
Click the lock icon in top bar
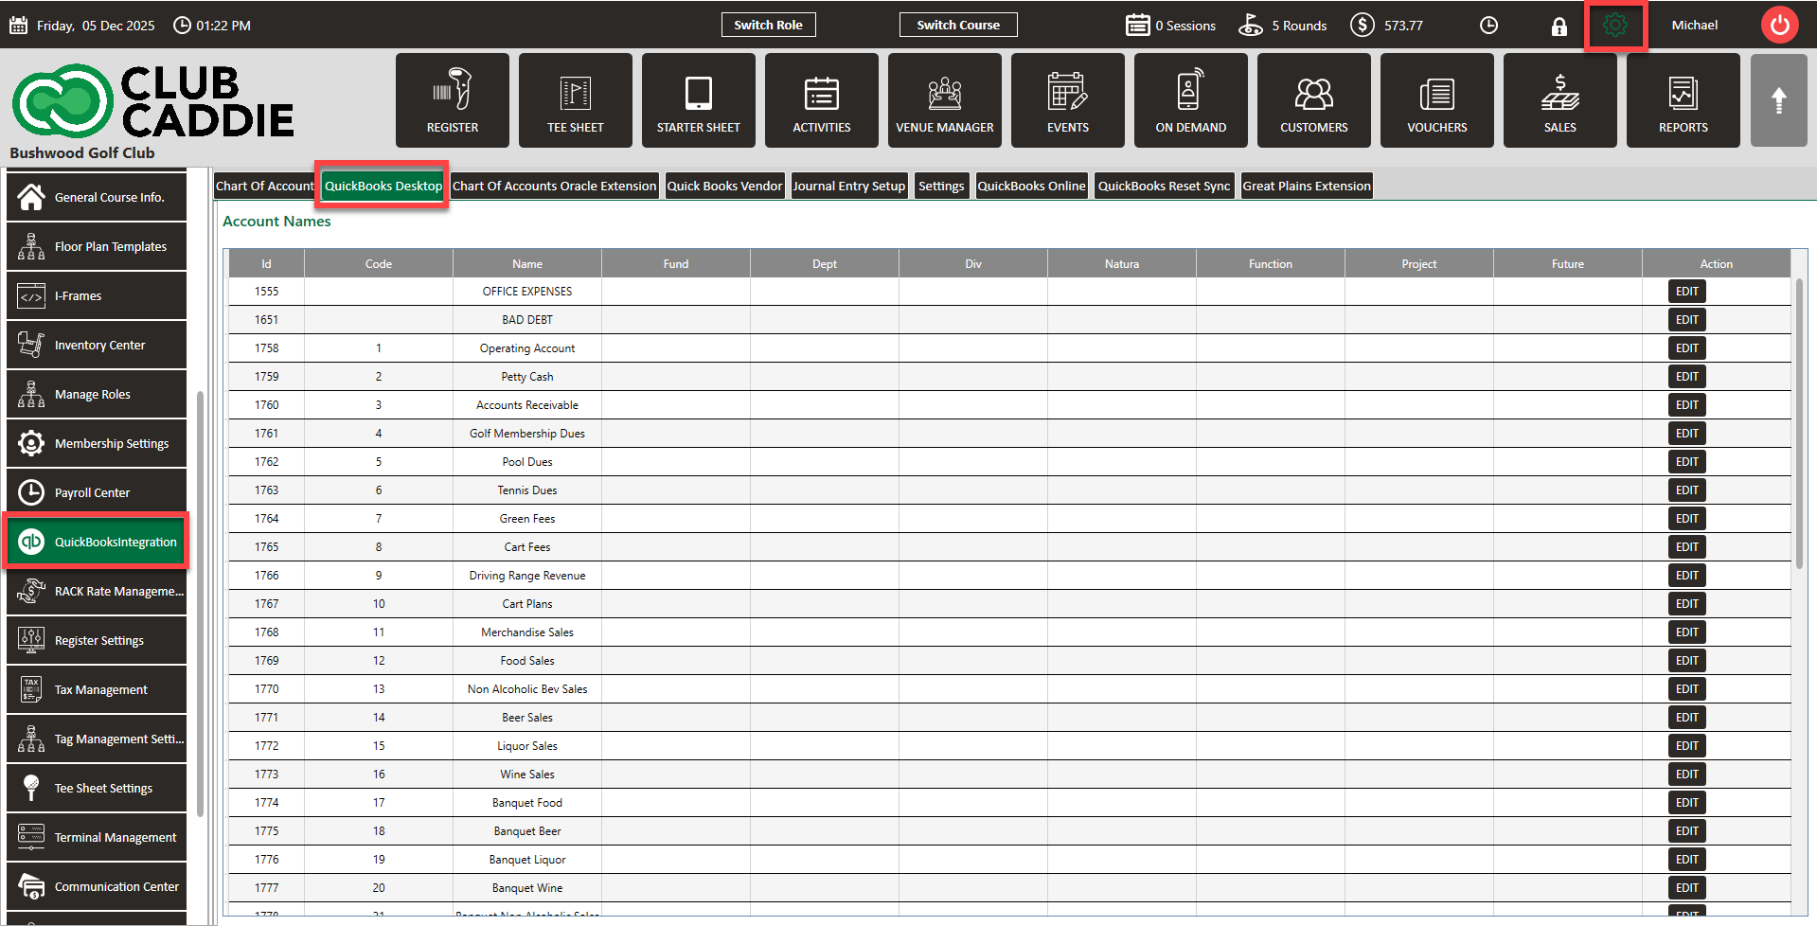(x=1559, y=27)
